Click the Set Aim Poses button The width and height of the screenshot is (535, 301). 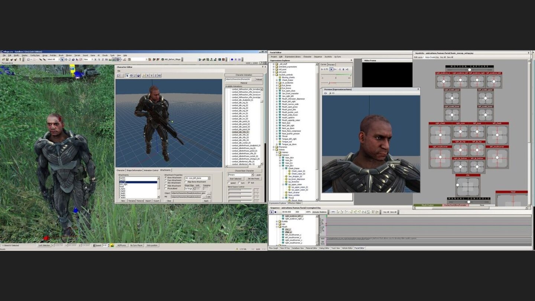pos(253,179)
